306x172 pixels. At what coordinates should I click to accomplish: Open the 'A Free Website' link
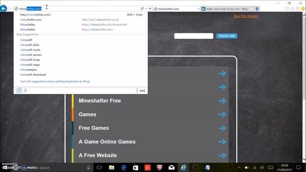pos(98,155)
